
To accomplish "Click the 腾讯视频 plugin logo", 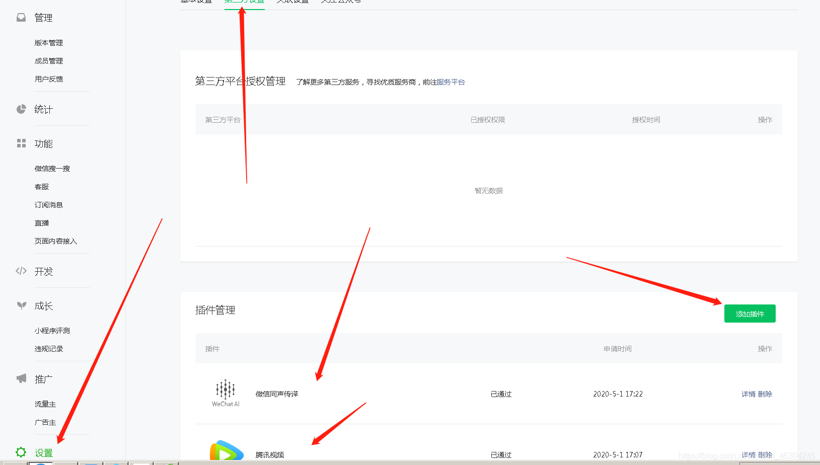I will (227, 450).
